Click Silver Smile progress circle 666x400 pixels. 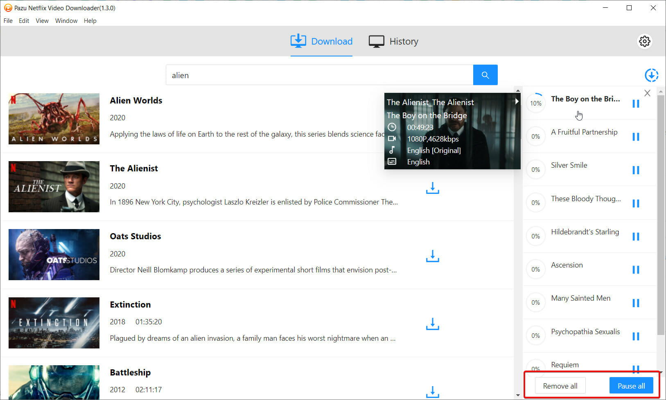pos(536,169)
